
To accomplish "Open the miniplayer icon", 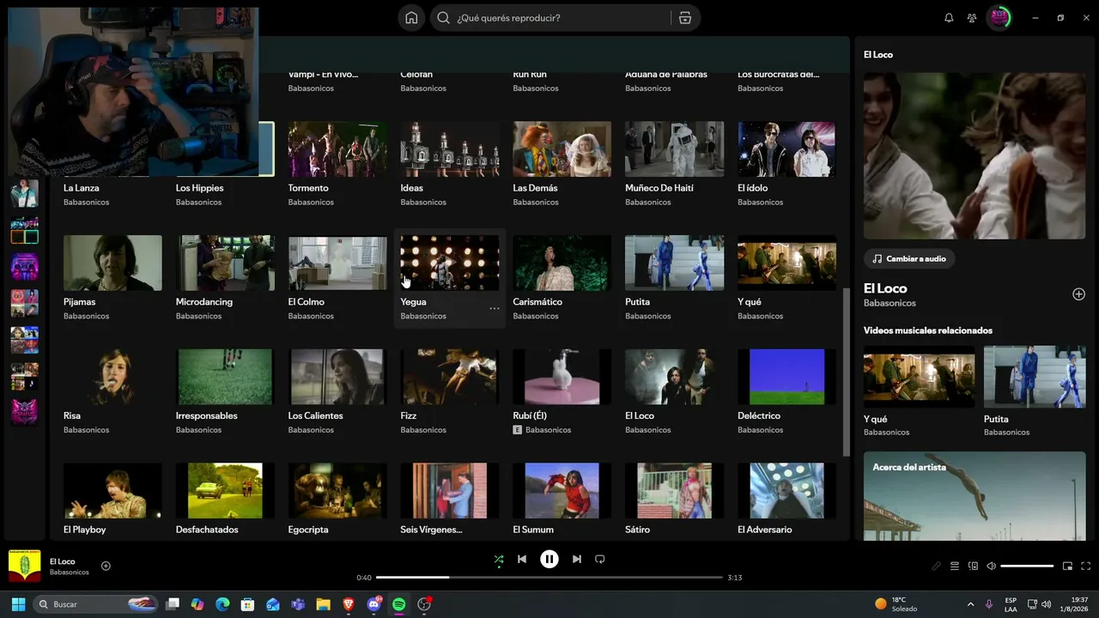I will point(1067,566).
